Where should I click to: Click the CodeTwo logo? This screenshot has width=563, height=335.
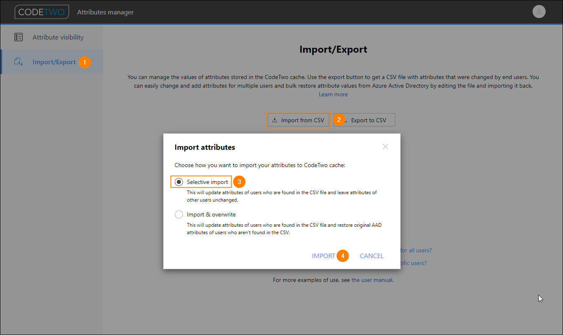42,12
